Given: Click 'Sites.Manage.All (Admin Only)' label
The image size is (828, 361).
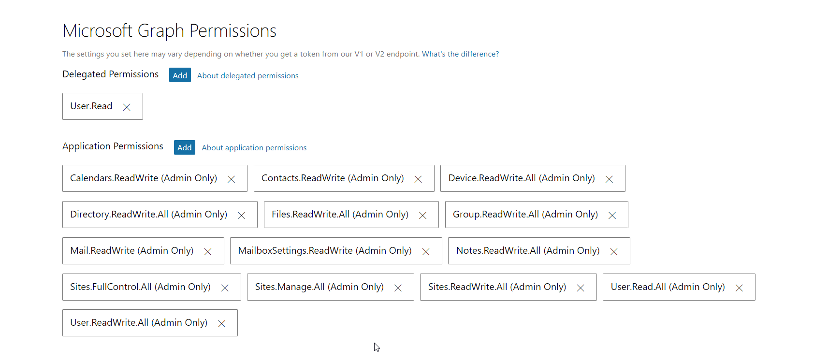Looking at the screenshot, I should tap(320, 287).
